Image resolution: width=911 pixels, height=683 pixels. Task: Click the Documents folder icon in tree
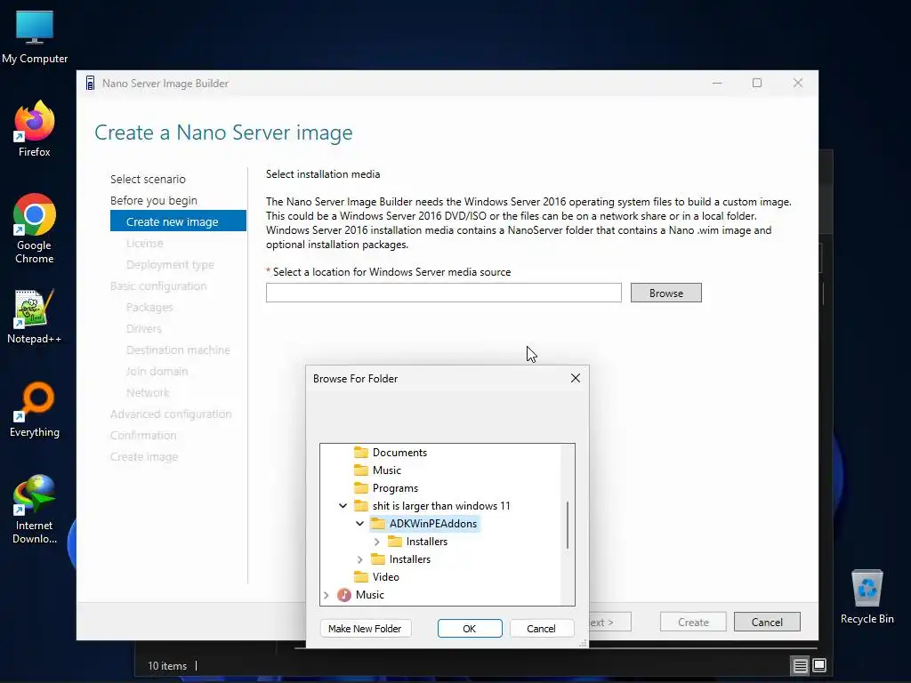pyautogui.click(x=361, y=453)
